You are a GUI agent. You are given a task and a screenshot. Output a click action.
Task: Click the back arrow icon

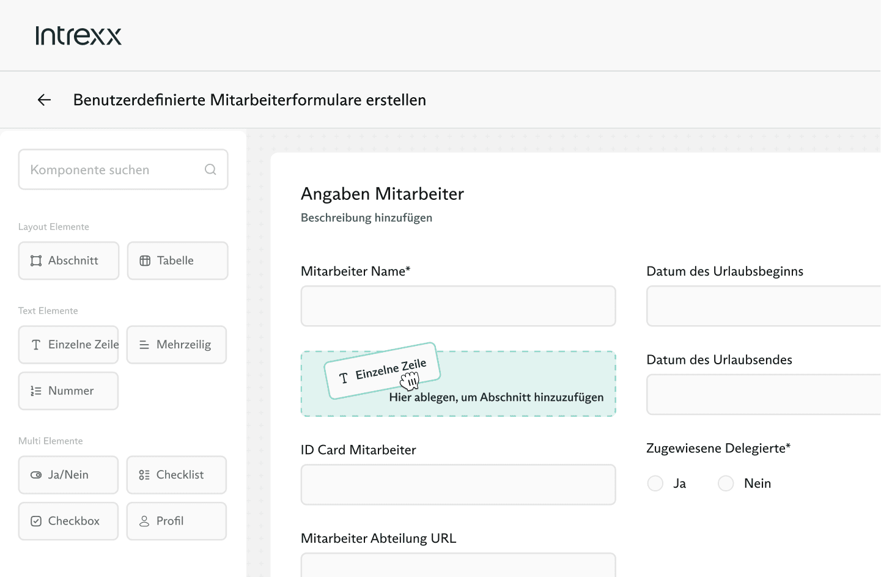click(44, 100)
